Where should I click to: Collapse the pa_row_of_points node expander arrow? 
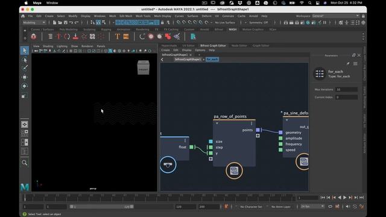[217, 123]
